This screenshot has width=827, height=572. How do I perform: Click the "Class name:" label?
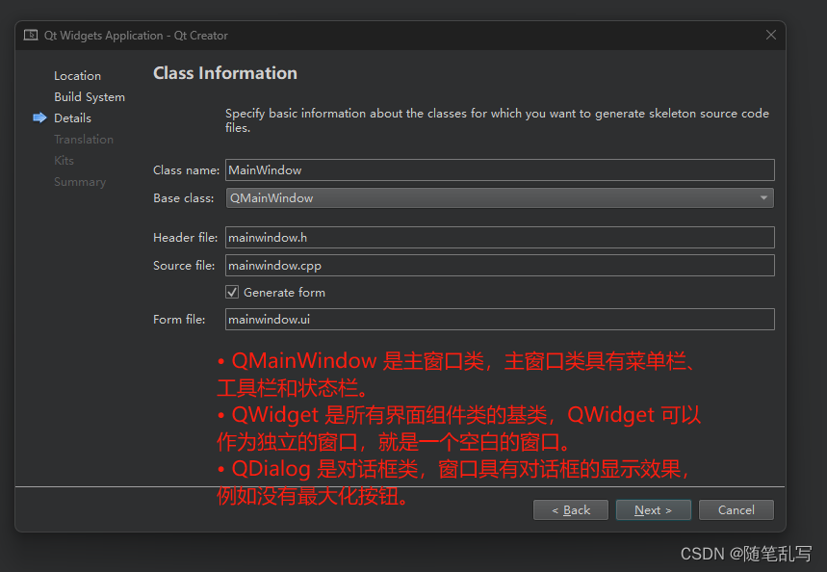186,169
